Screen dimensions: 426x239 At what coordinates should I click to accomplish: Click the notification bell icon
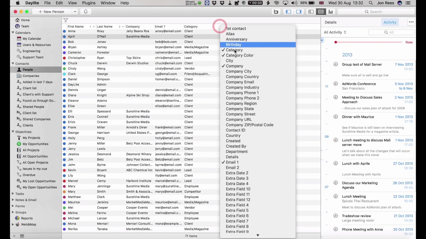pos(86,12)
